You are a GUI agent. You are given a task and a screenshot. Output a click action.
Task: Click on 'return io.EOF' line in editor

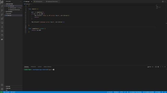(x=36, y=30)
